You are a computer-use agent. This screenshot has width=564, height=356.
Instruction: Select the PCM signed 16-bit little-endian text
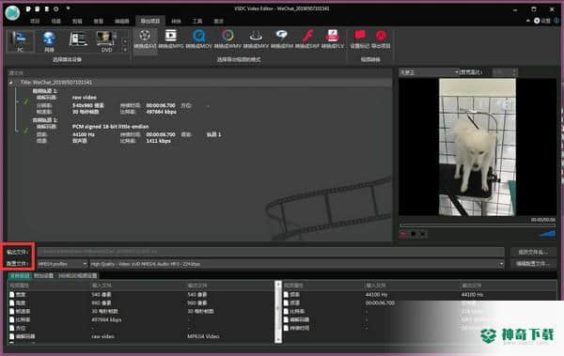(x=110, y=127)
